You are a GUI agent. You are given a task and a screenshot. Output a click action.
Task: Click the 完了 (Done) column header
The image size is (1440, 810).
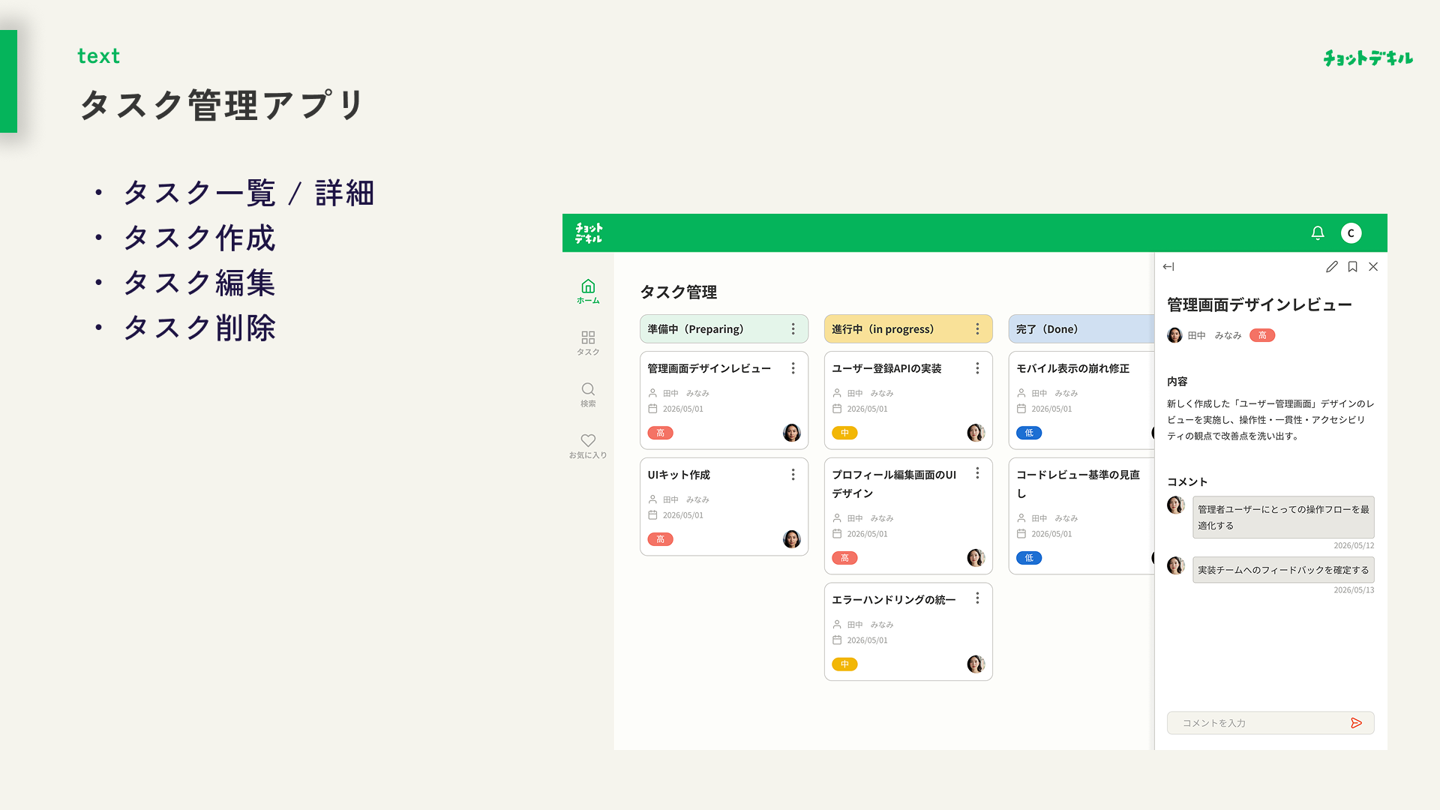(x=1081, y=328)
